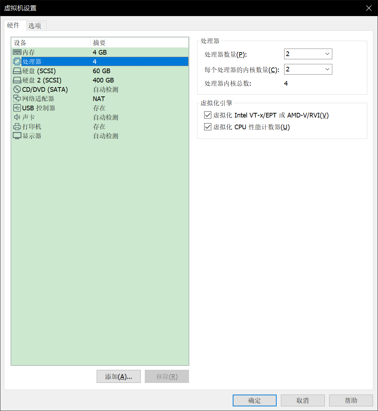This screenshot has height=411, width=378.
Task: Select the CD/DVD (SATA) row label
Action: pos(45,90)
